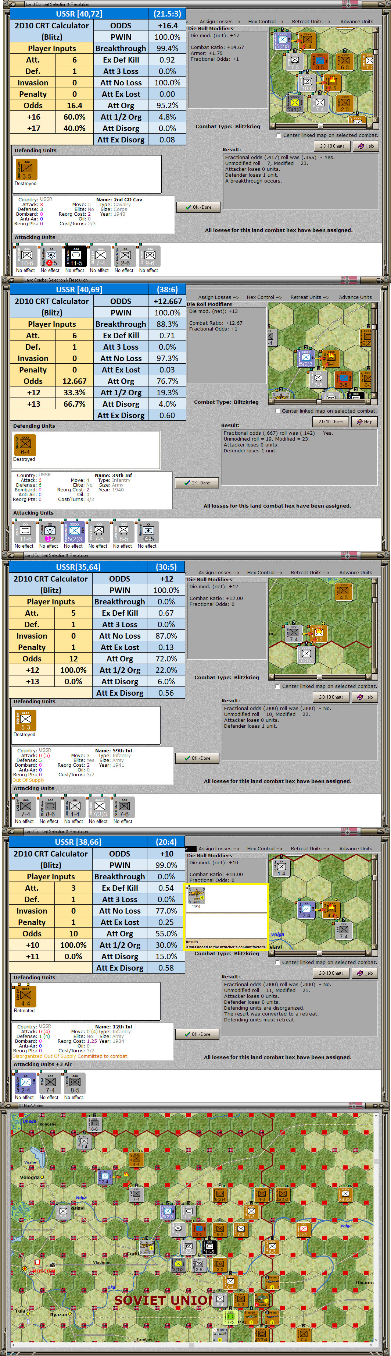Select the 8-5 unit attacking 12th Inf
The height and width of the screenshot is (1356, 391).
tap(74, 1083)
